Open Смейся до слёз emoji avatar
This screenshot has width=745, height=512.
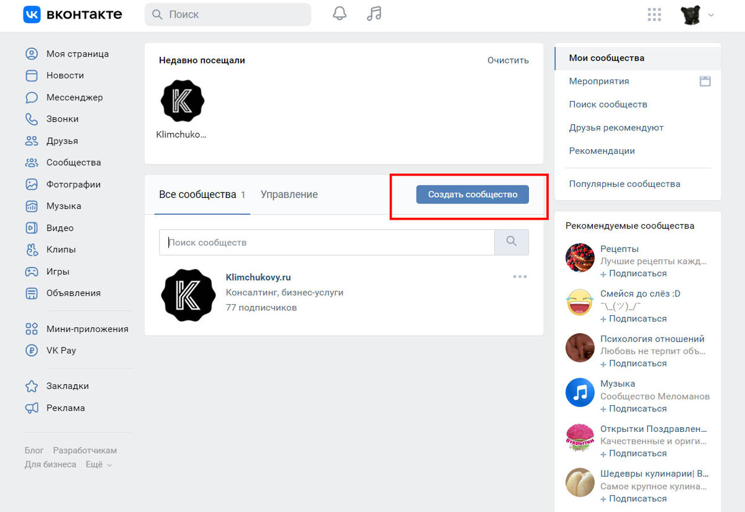pyautogui.click(x=580, y=302)
